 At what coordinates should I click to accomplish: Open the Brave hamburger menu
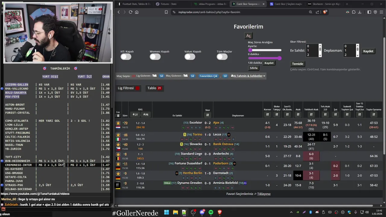[381, 12]
